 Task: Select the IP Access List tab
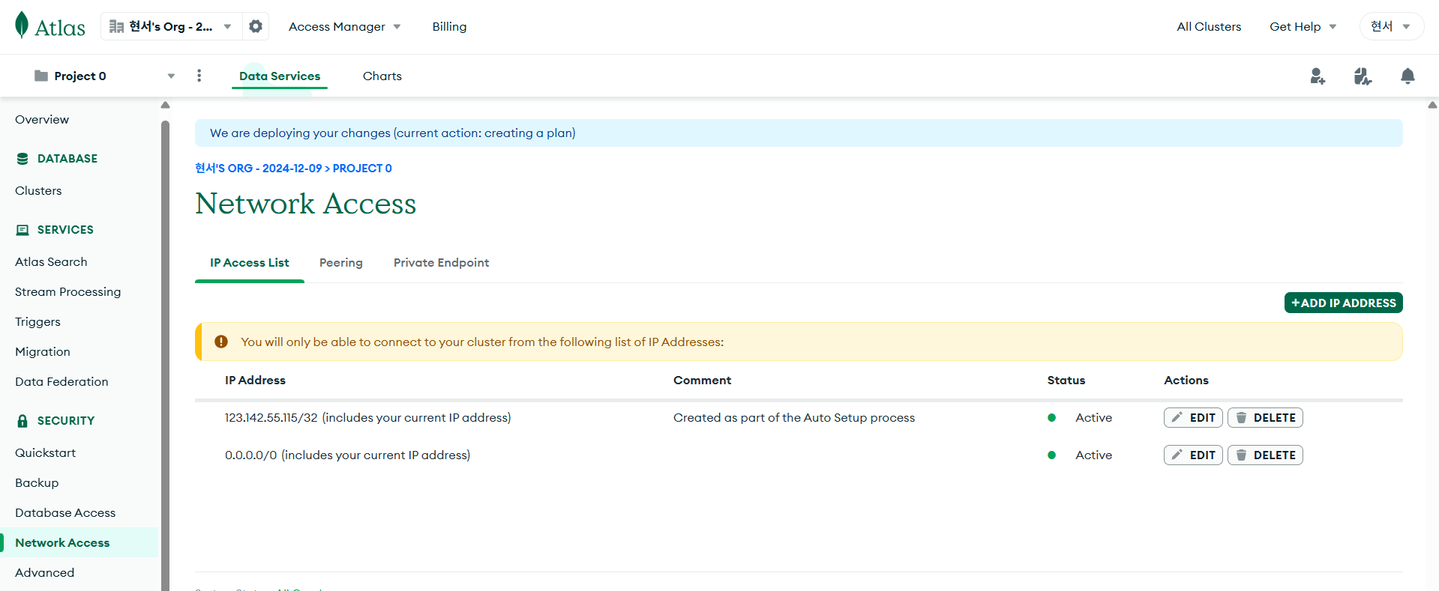click(249, 263)
